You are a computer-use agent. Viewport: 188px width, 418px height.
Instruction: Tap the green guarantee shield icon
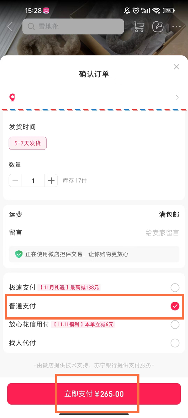pyautogui.click(x=19, y=254)
